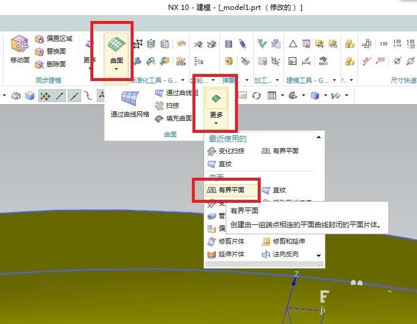Select 直纹 under 最近使用的 section
The width and height of the screenshot is (417, 324).
tap(219, 164)
